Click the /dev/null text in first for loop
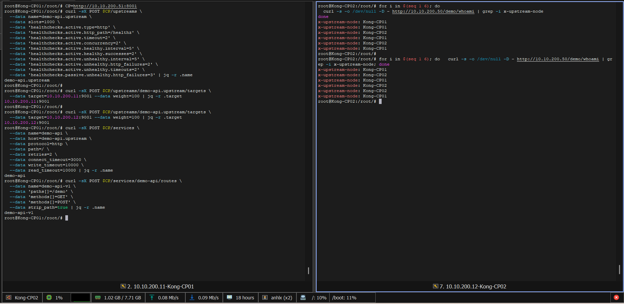This screenshot has width=624, height=304. (364, 11)
